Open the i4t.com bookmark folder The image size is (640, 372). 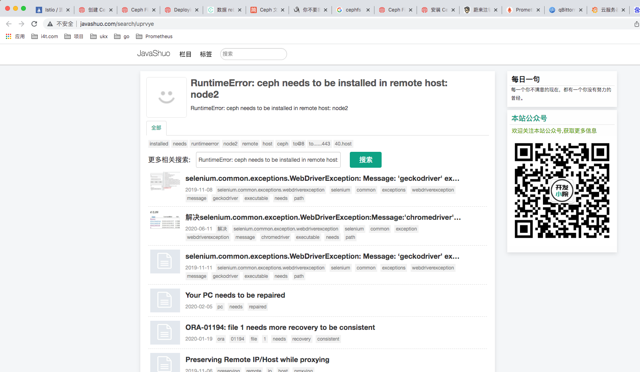click(x=45, y=36)
